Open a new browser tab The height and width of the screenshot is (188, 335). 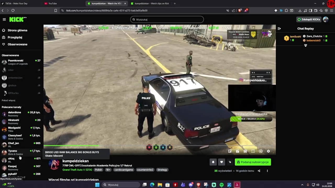point(175,3)
